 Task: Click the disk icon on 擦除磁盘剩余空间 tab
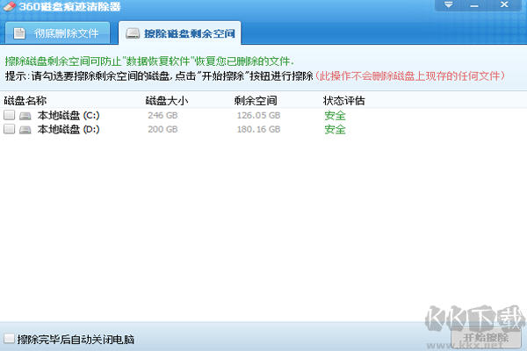(132, 35)
